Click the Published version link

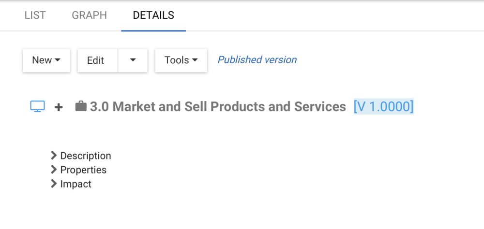click(x=257, y=60)
